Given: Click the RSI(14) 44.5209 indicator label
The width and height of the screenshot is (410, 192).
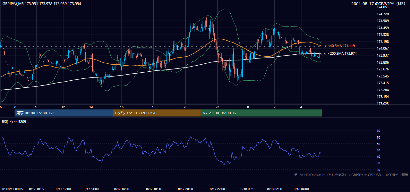Looking at the screenshot, I should point(14,122).
